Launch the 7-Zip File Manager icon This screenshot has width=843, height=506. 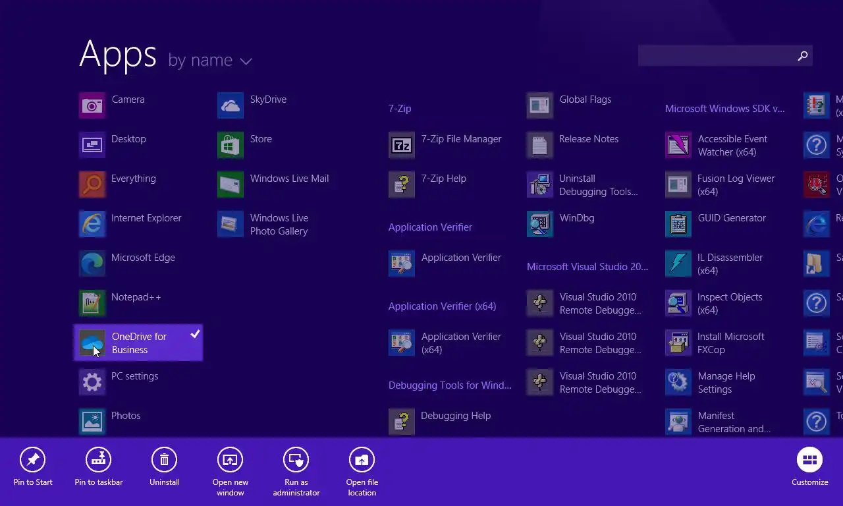pos(402,145)
